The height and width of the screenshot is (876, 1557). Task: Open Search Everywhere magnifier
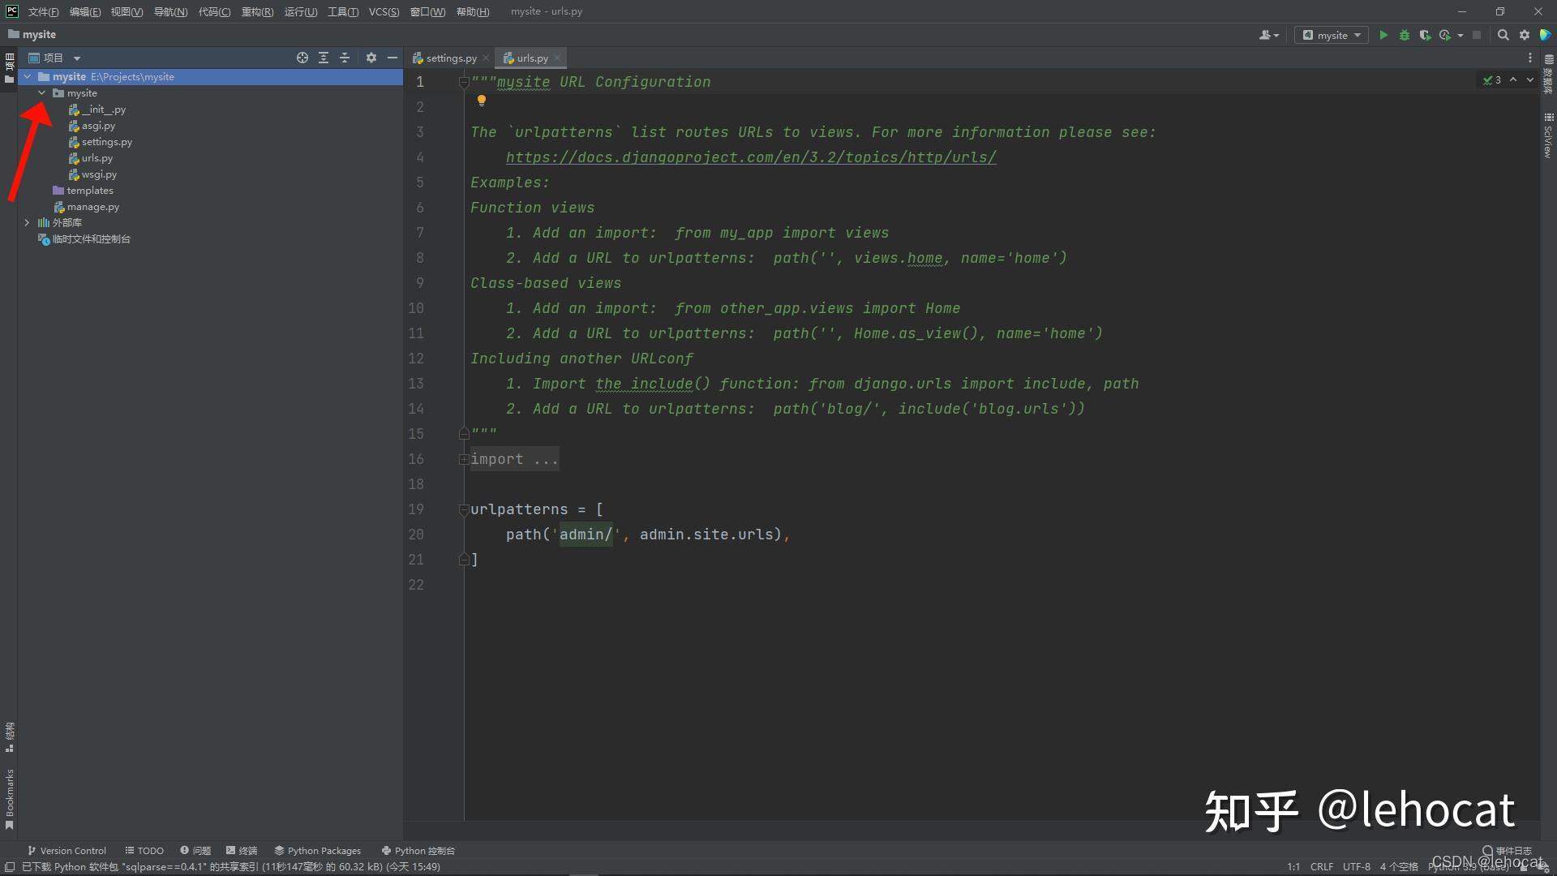coord(1503,35)
